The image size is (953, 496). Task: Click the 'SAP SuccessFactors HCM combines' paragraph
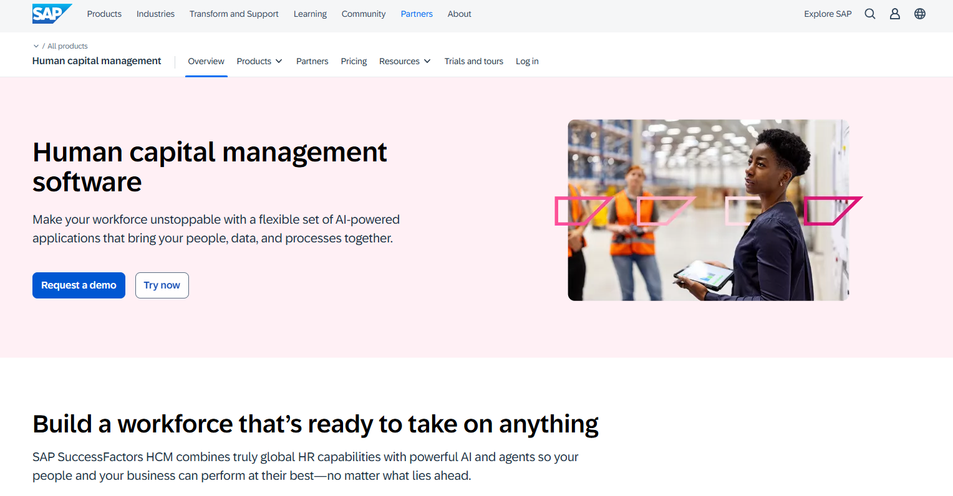pos(306,466)
